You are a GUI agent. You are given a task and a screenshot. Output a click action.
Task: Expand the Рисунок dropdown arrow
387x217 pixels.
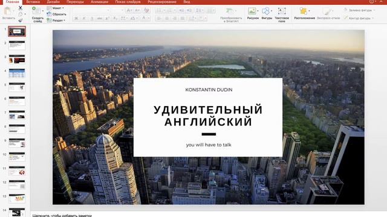tap(258, 11)
